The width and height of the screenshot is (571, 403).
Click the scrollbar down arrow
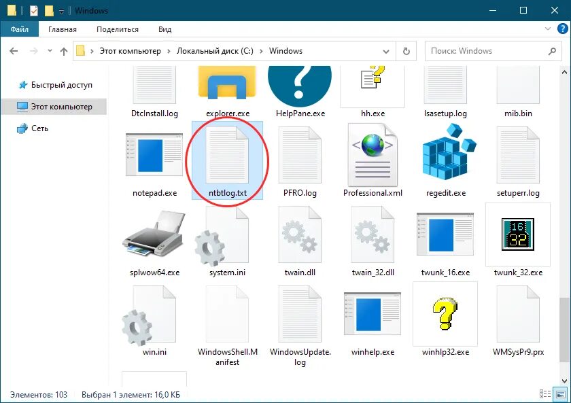coord(564,381)
